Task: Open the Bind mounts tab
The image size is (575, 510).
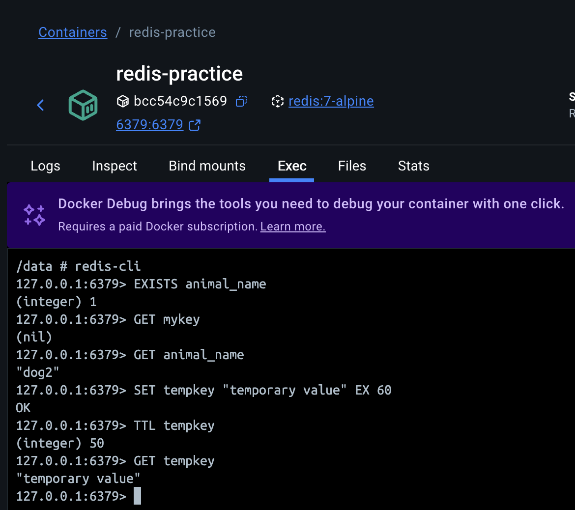Action: pyautogui.click(x=207, y=166)
